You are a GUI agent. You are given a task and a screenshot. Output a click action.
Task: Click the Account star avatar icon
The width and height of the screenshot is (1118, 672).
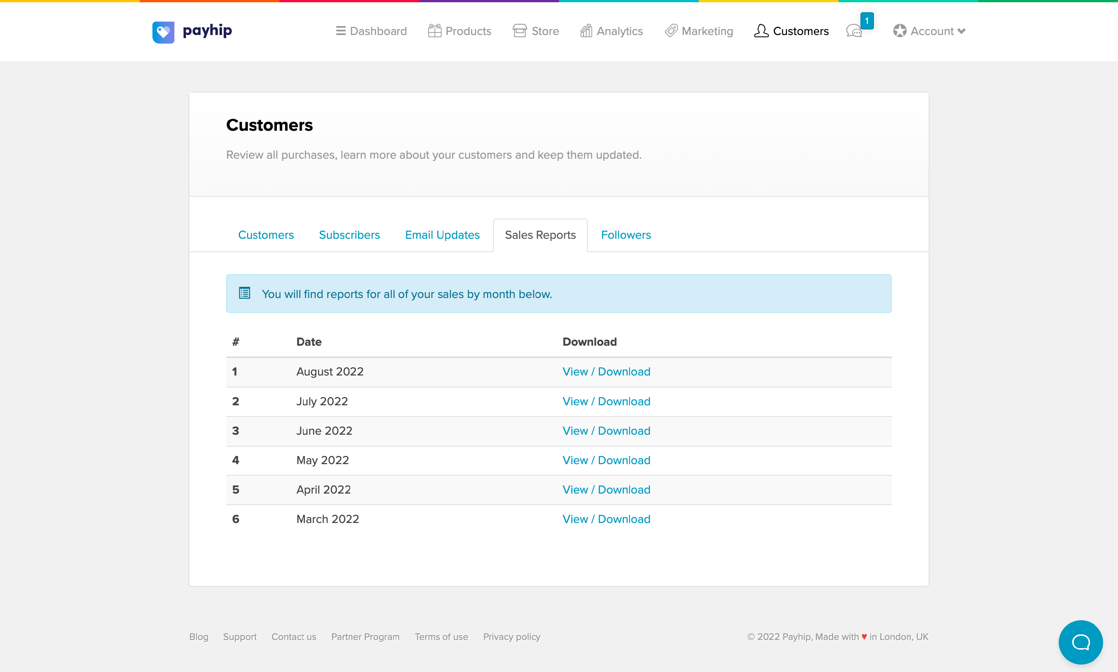click(x=900, y=31)
